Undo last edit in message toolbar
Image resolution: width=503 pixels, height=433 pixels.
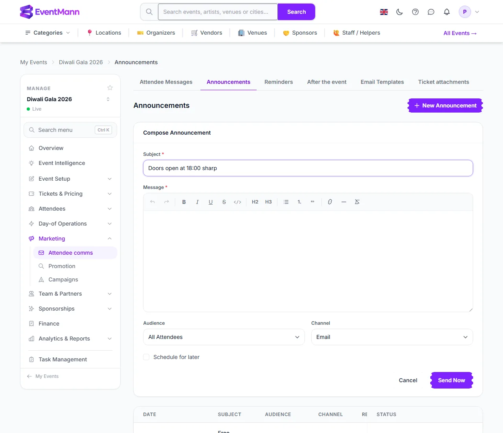click(152, 202)
